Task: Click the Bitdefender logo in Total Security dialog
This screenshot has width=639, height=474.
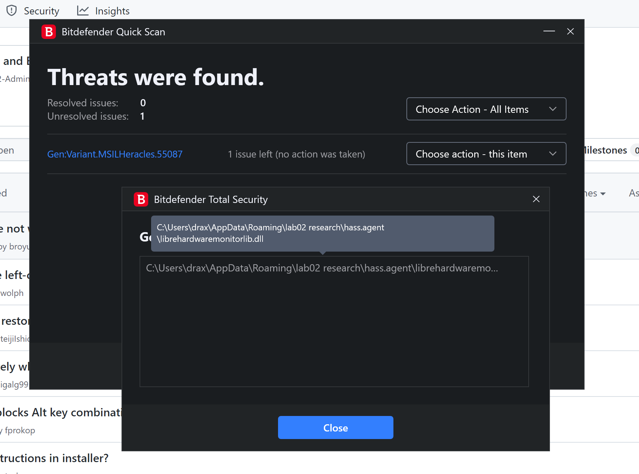Action: (x=141, y=199)
